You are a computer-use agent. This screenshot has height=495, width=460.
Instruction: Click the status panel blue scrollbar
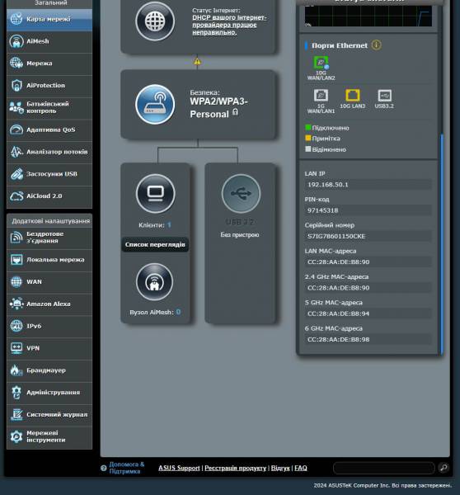(x=442, y=243)
